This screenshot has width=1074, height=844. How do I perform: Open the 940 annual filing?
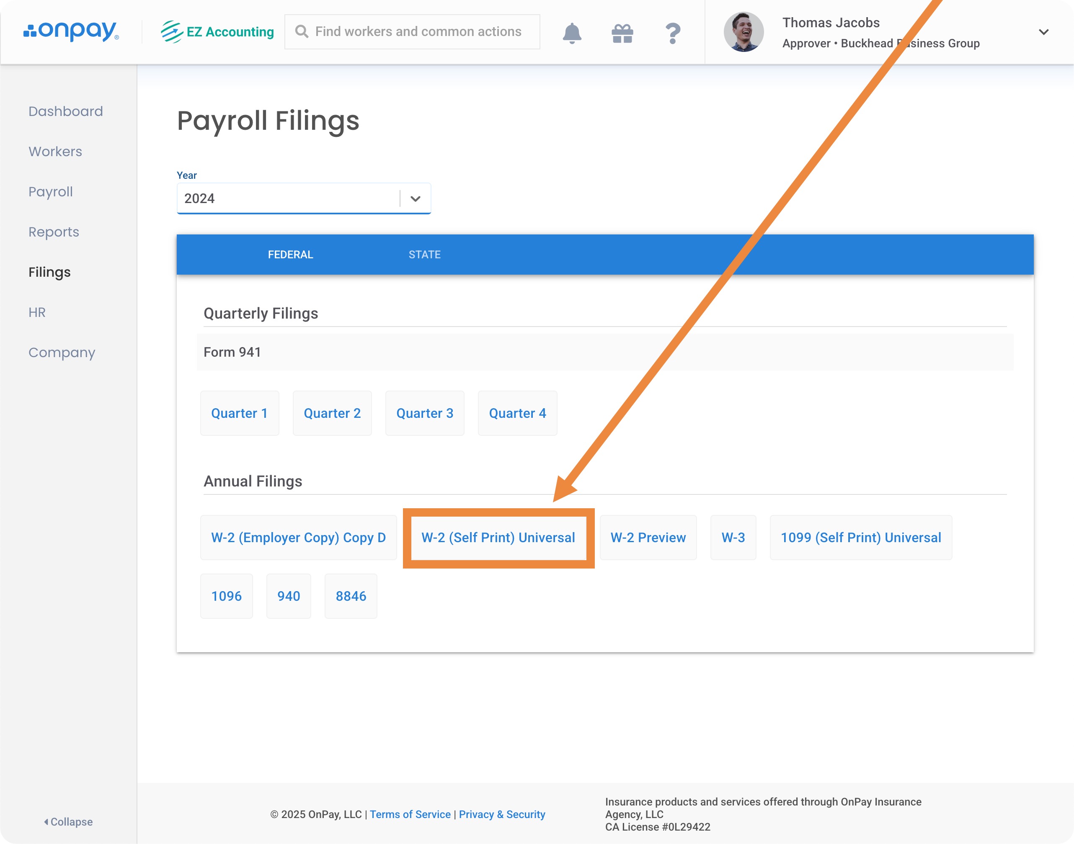[x=288, y=596]
